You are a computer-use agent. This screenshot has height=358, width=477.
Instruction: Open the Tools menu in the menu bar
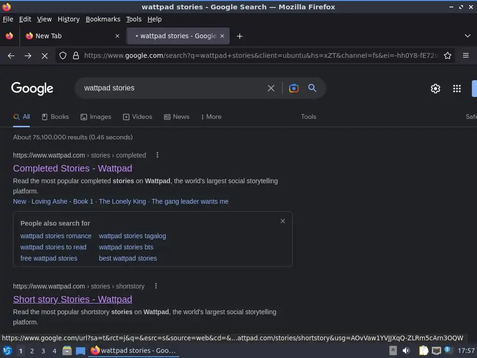(134, 19)
